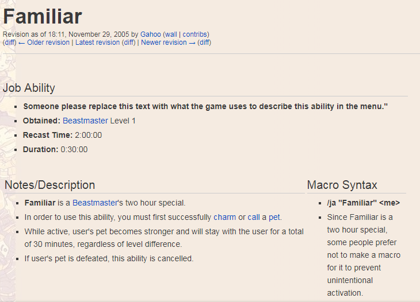
Task: Click the Job Ability section heading
Action: (x=29, y=88)
